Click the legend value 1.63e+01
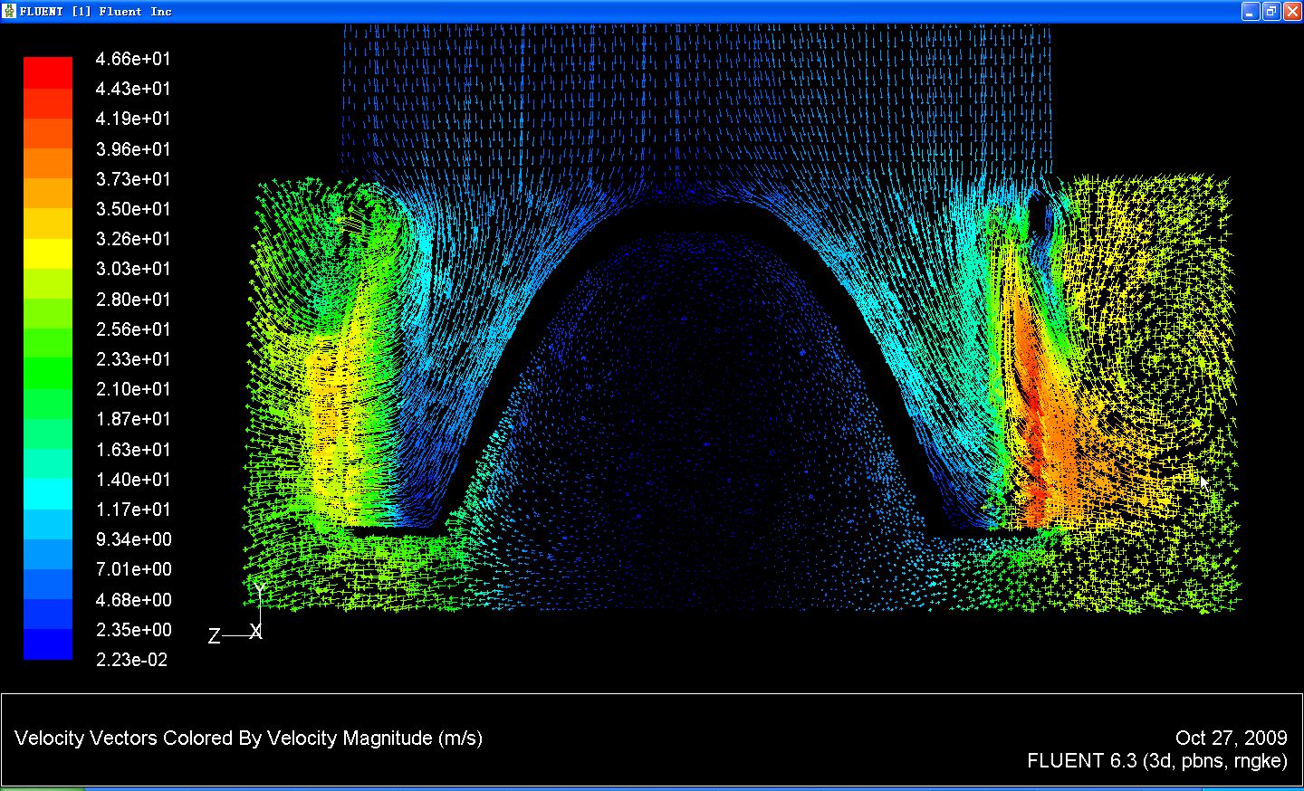The height and width of the screenshot is (791, 1304). pyautogui.click(x=133, y=450)
